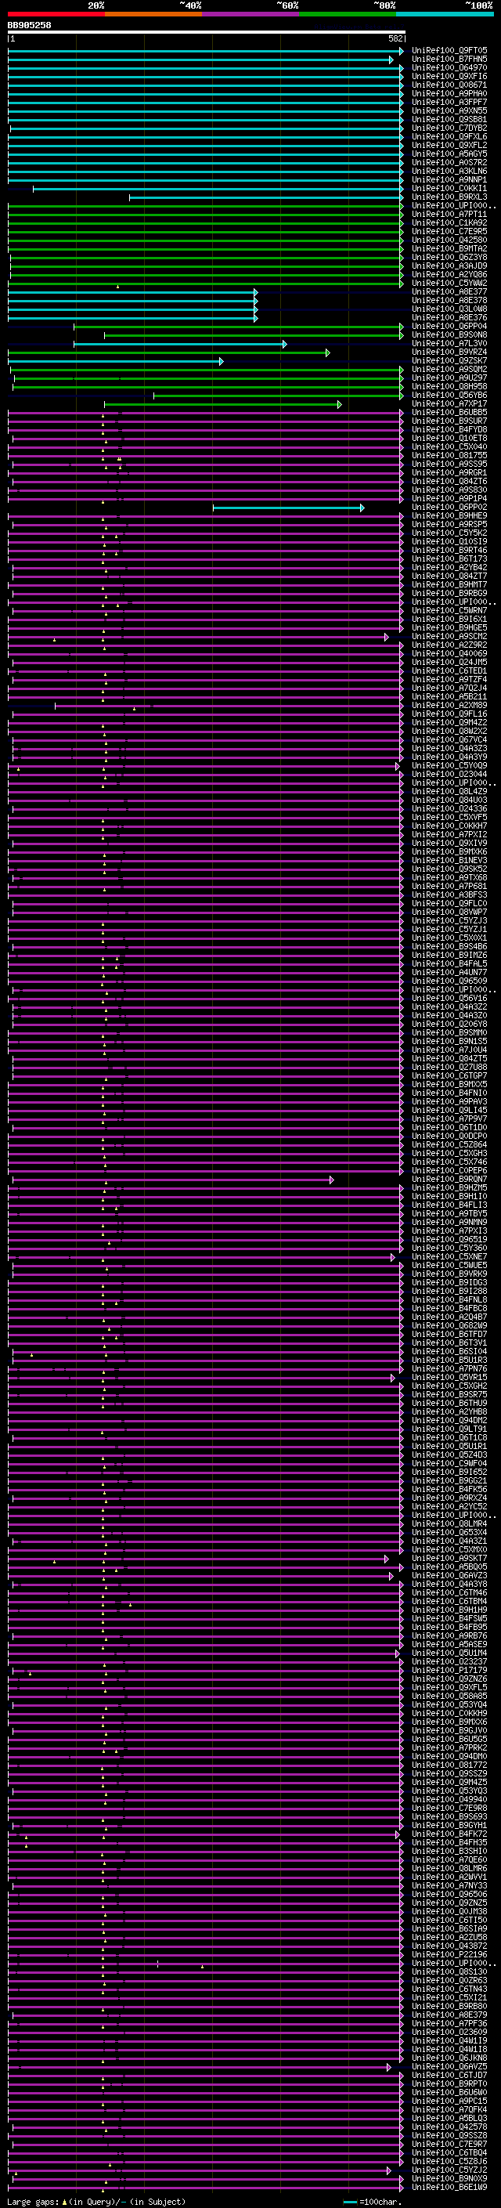Select the UniRef100_Q96519 label

pyautogui.click(x=449, y=1239)
